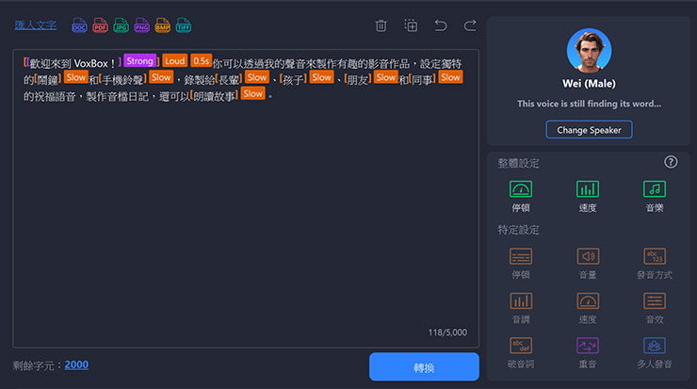Import a TIFF image

[184, 25]
